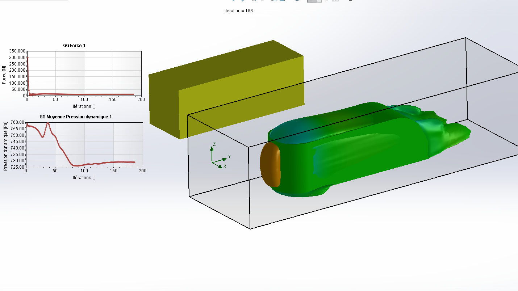Viewport: 518px width, 291px height.
Task: Click 'Itérations []' label under GG Force 1 plot
Action: pos(84,106)
